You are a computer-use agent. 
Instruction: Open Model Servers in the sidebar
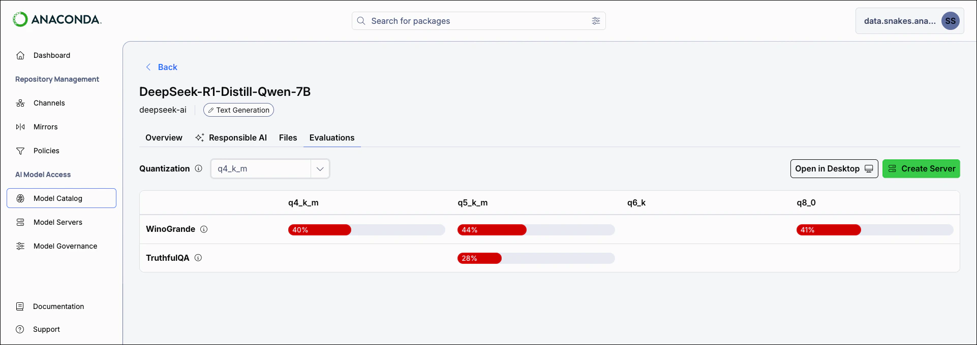(62, 222)
